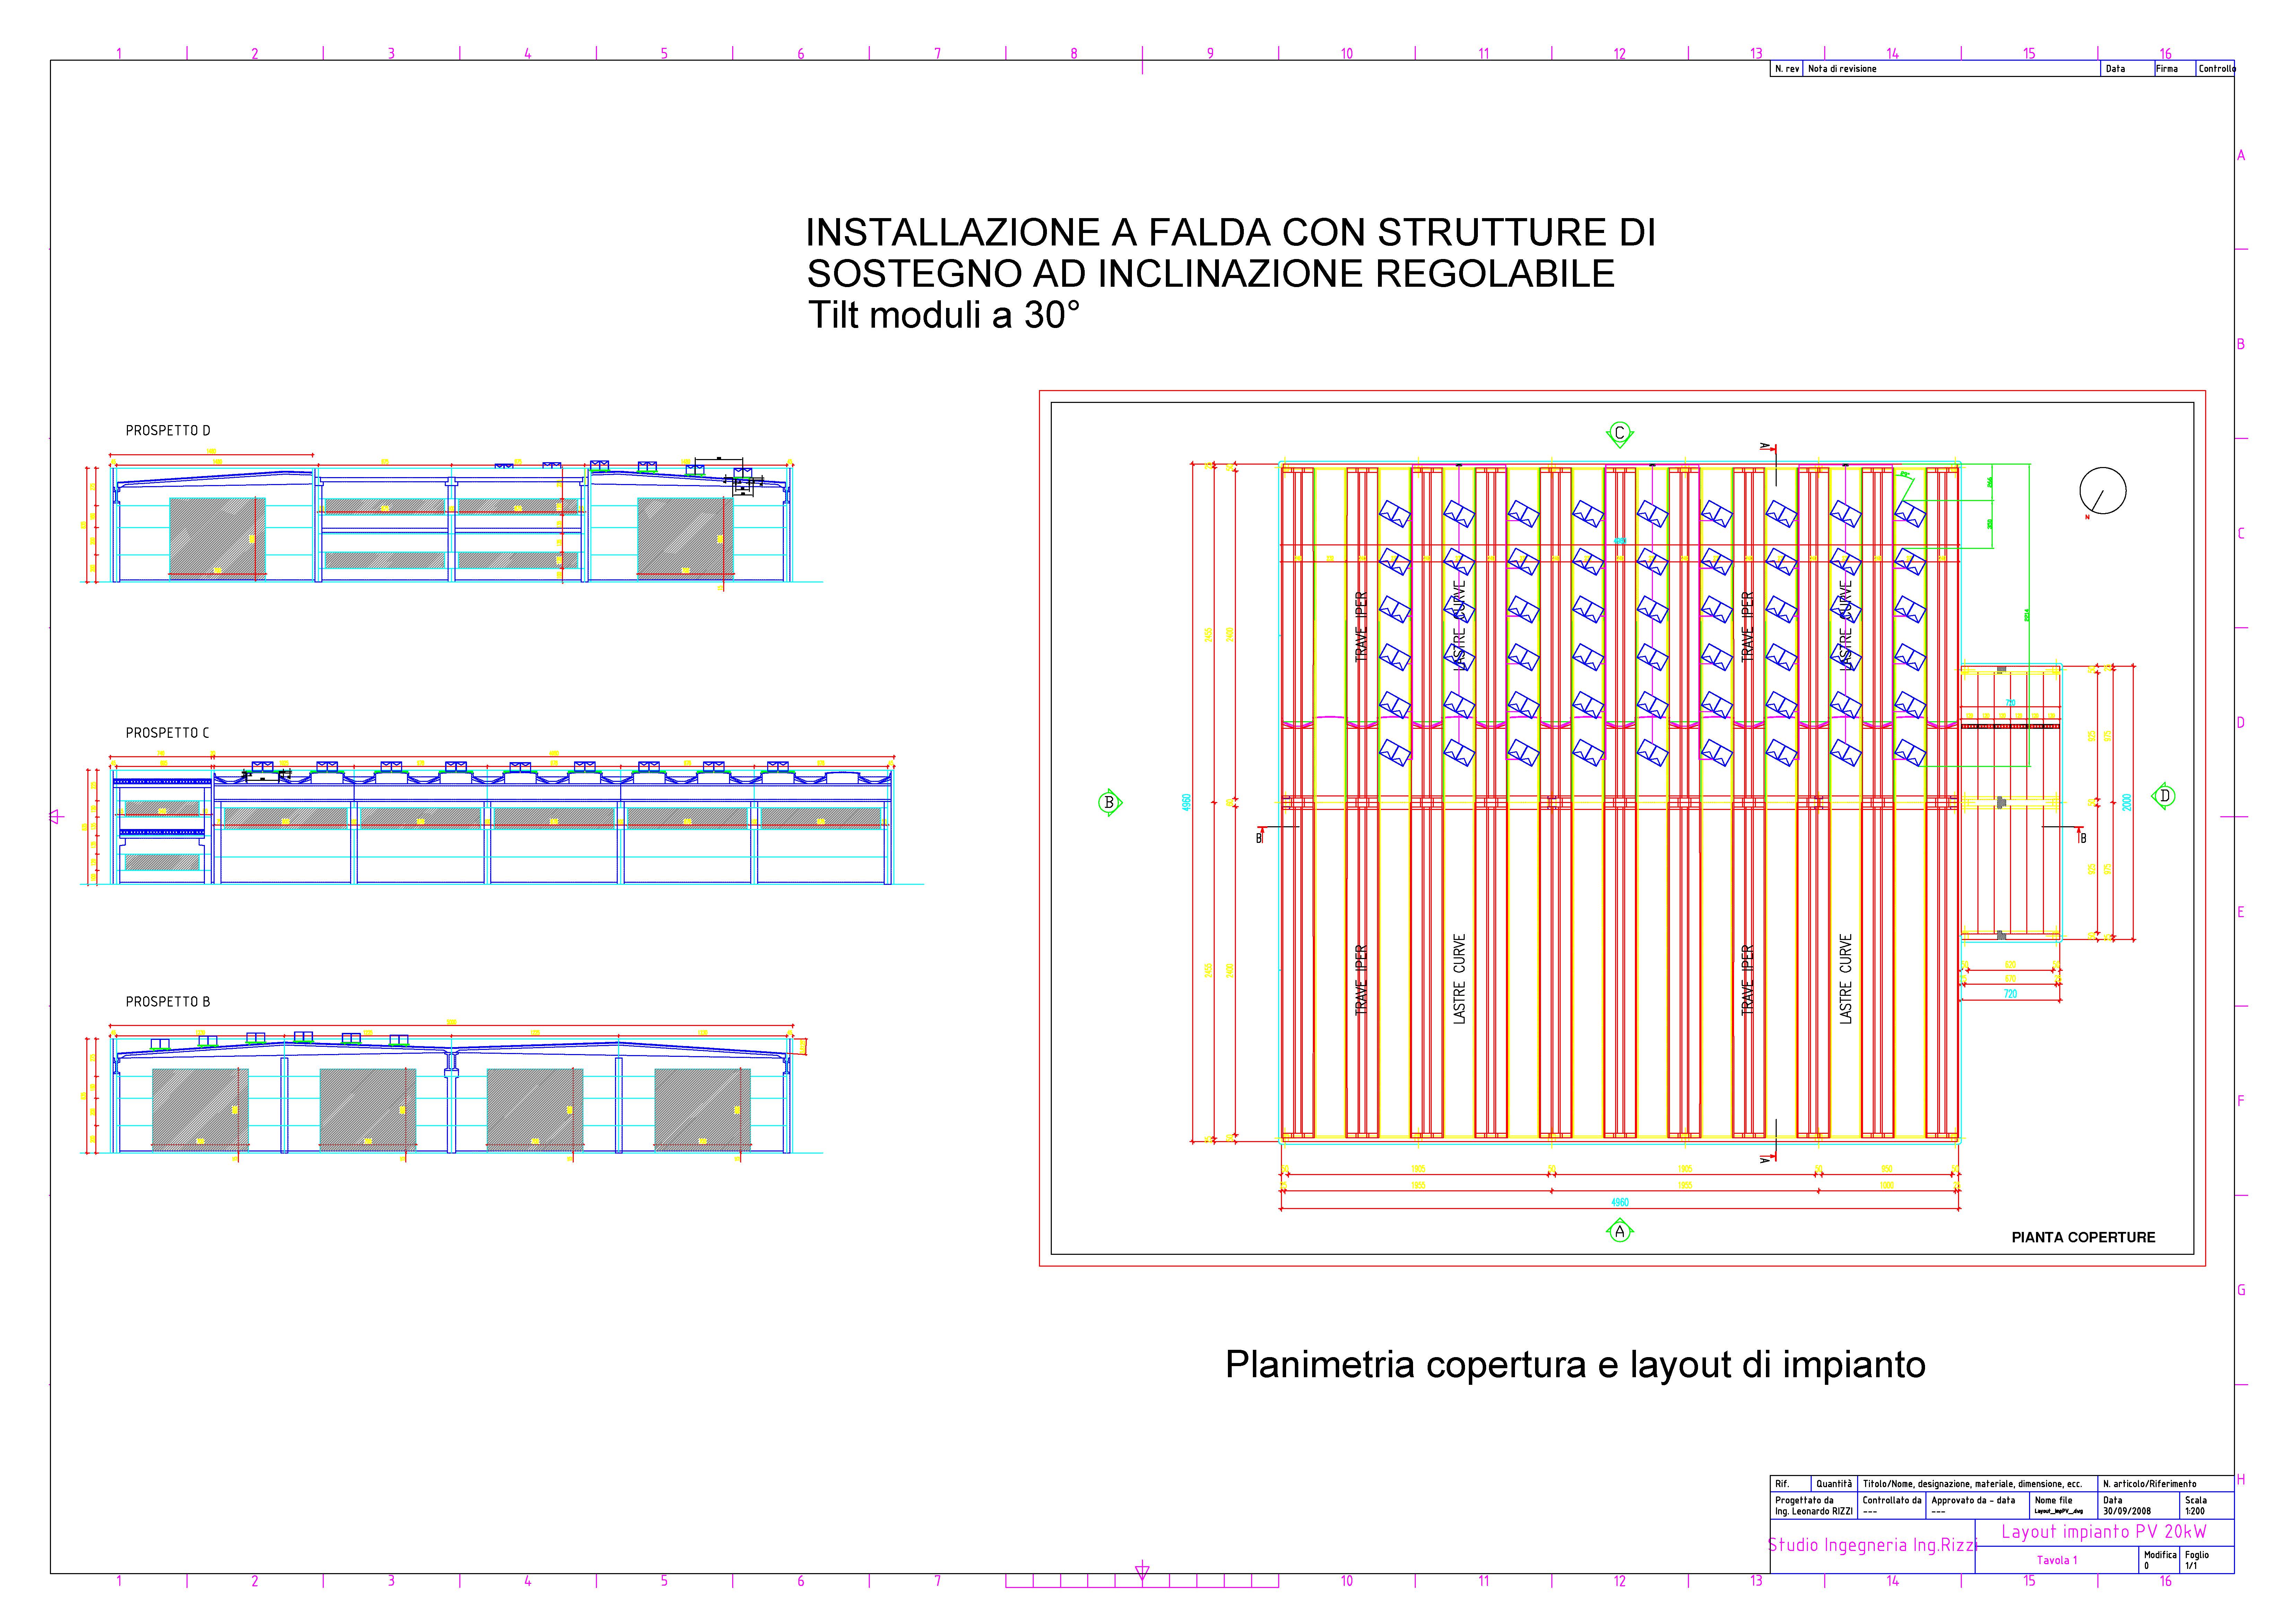The width and height of the screenshot is (2296, 1622).
Task: Click the 'Quantità' header cell
Action: 1834,1484
